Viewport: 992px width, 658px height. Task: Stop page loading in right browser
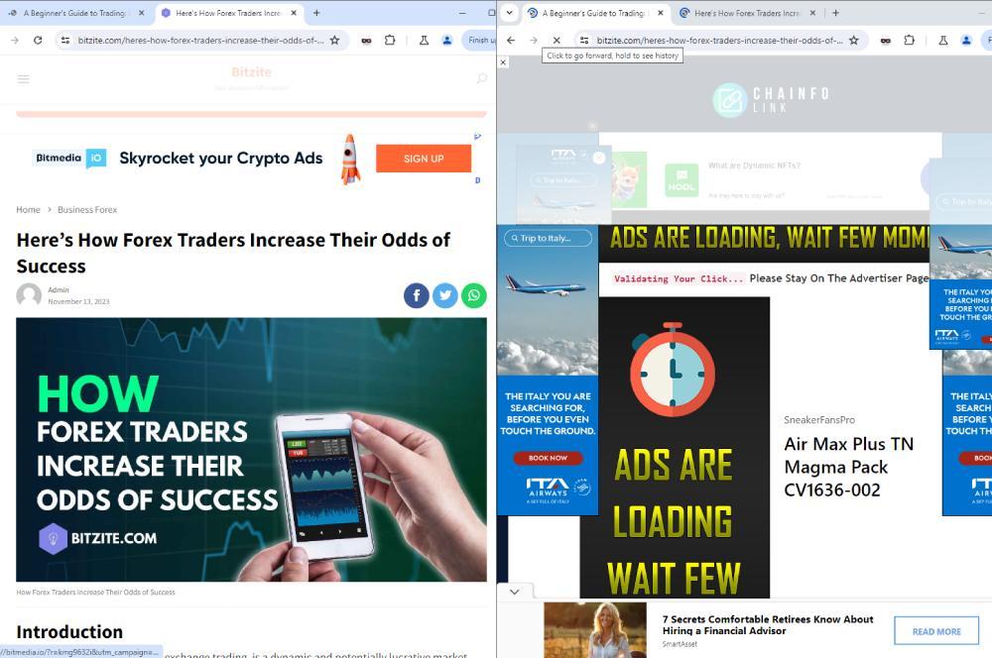pyautogui.click(x=557, y=40)
